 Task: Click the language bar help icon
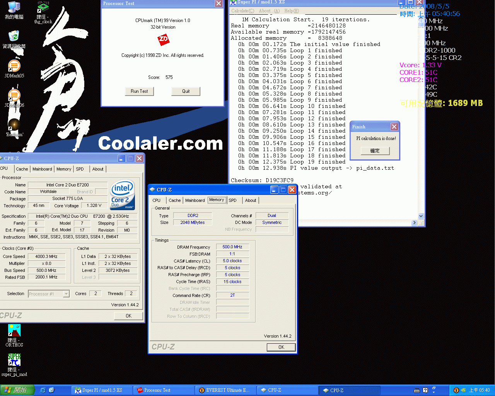click(x=425, y=390)
